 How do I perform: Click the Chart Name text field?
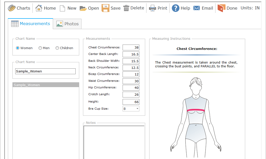(45, 71)
